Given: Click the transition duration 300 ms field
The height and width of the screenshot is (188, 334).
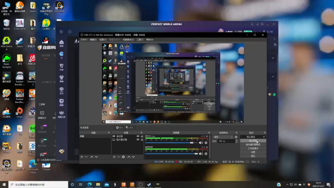Looking at the screenshot, I should click(226, 141).
